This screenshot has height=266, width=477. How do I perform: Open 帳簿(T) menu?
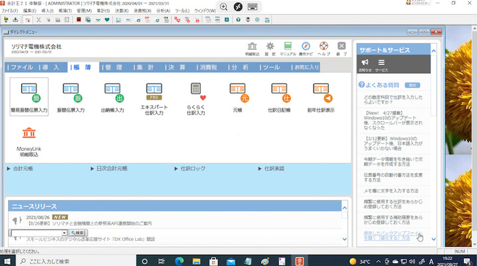65,11
